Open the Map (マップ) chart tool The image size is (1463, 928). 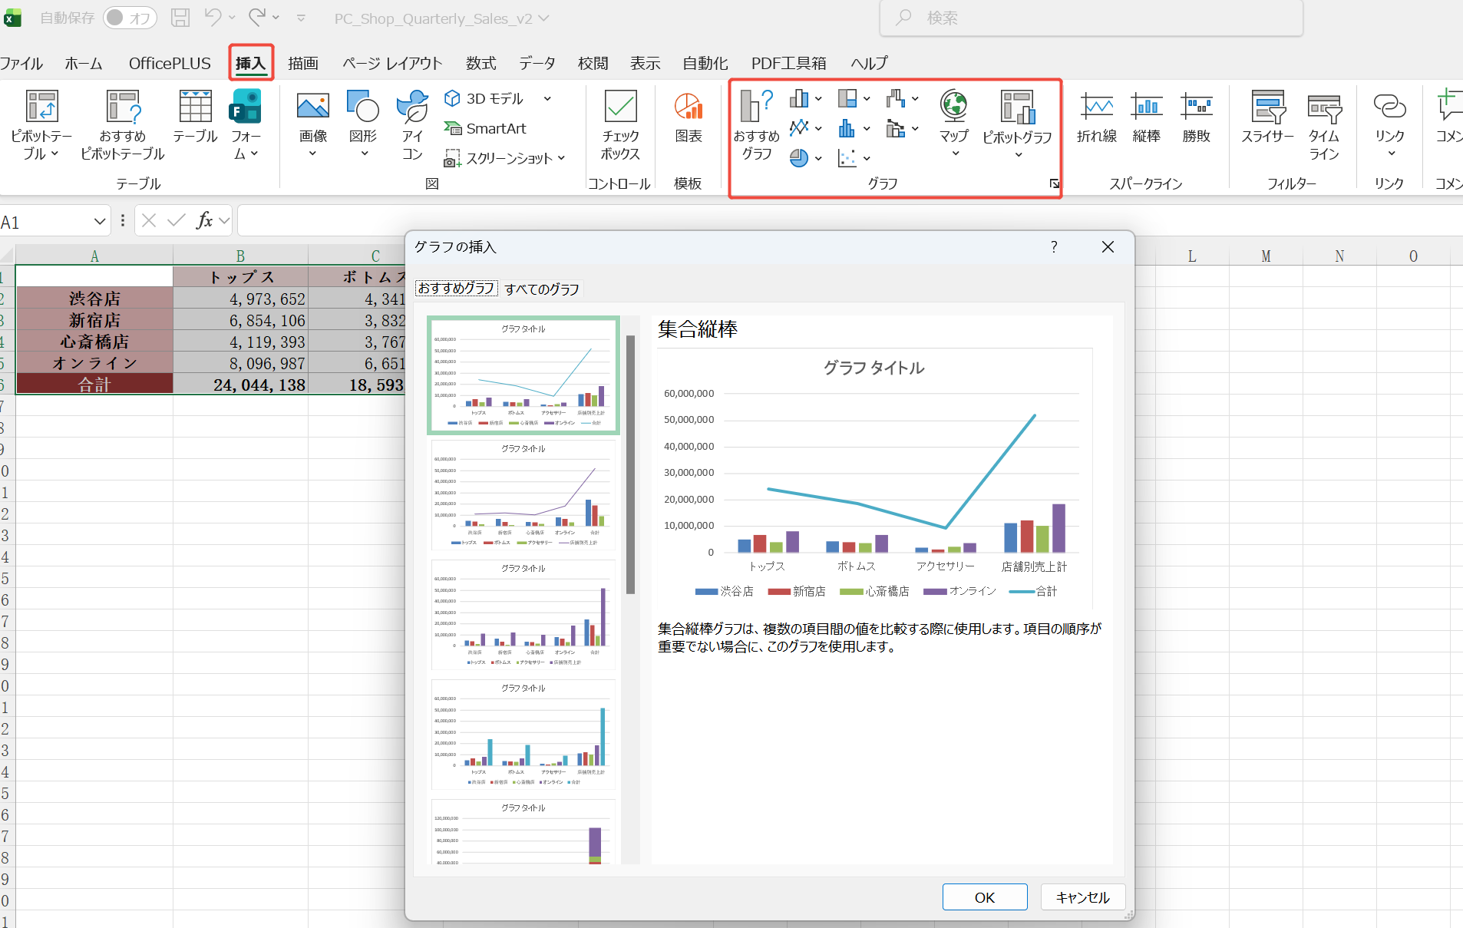[954, 123]
